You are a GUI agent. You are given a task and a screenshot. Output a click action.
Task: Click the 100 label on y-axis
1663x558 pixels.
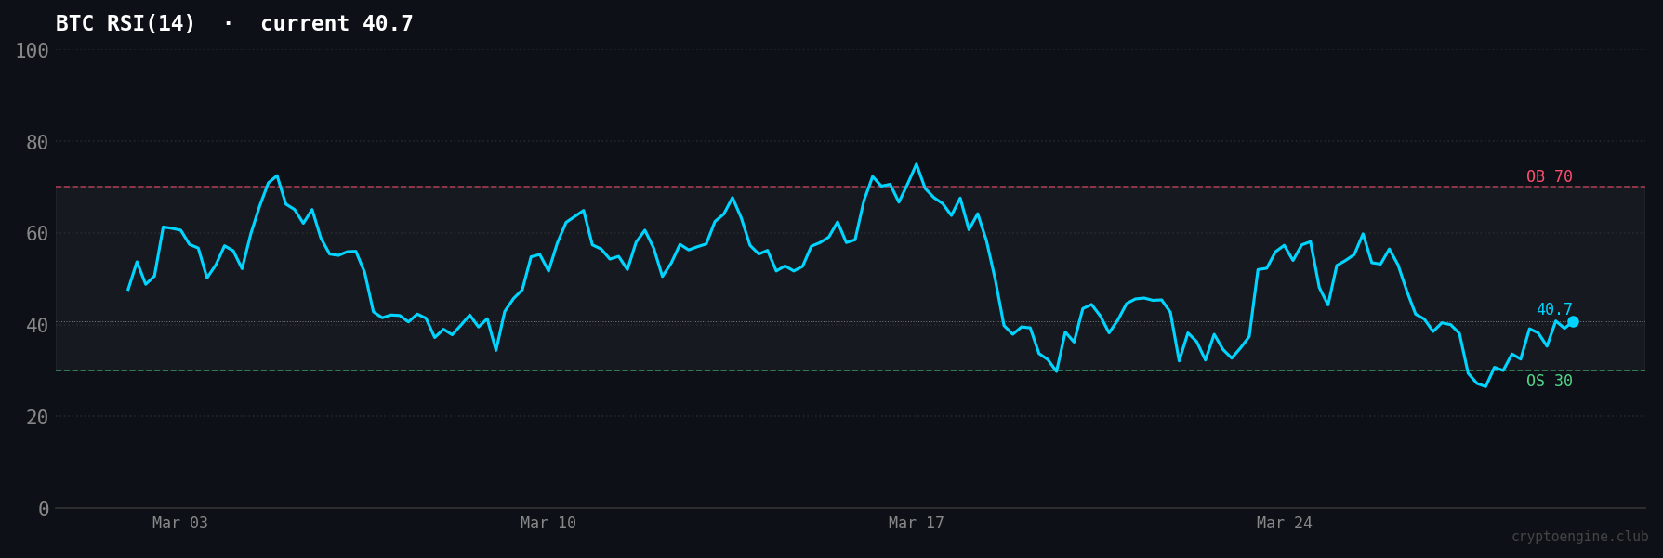click(x=32, y=50)
